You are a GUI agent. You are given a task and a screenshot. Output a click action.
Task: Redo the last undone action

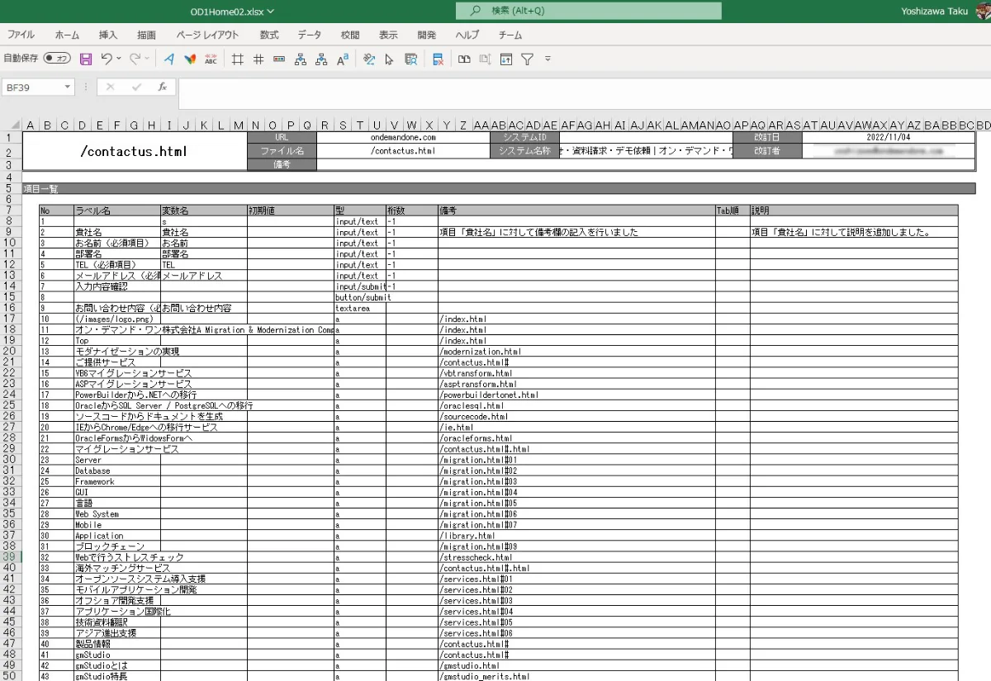point(135,59)
